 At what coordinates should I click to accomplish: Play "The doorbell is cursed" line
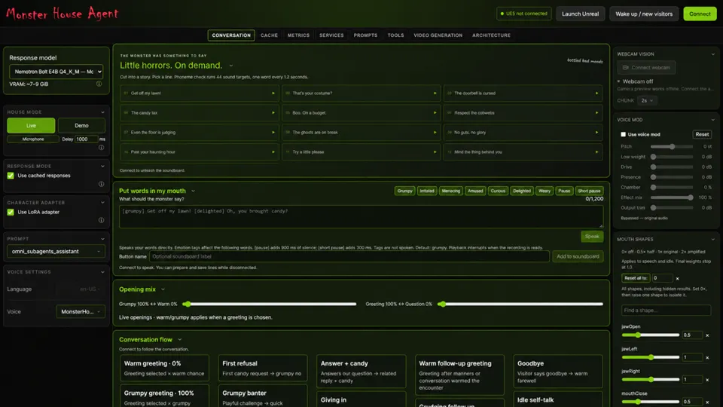596,93
